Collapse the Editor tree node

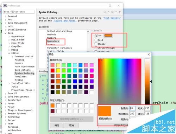click(x=9, y=53)
